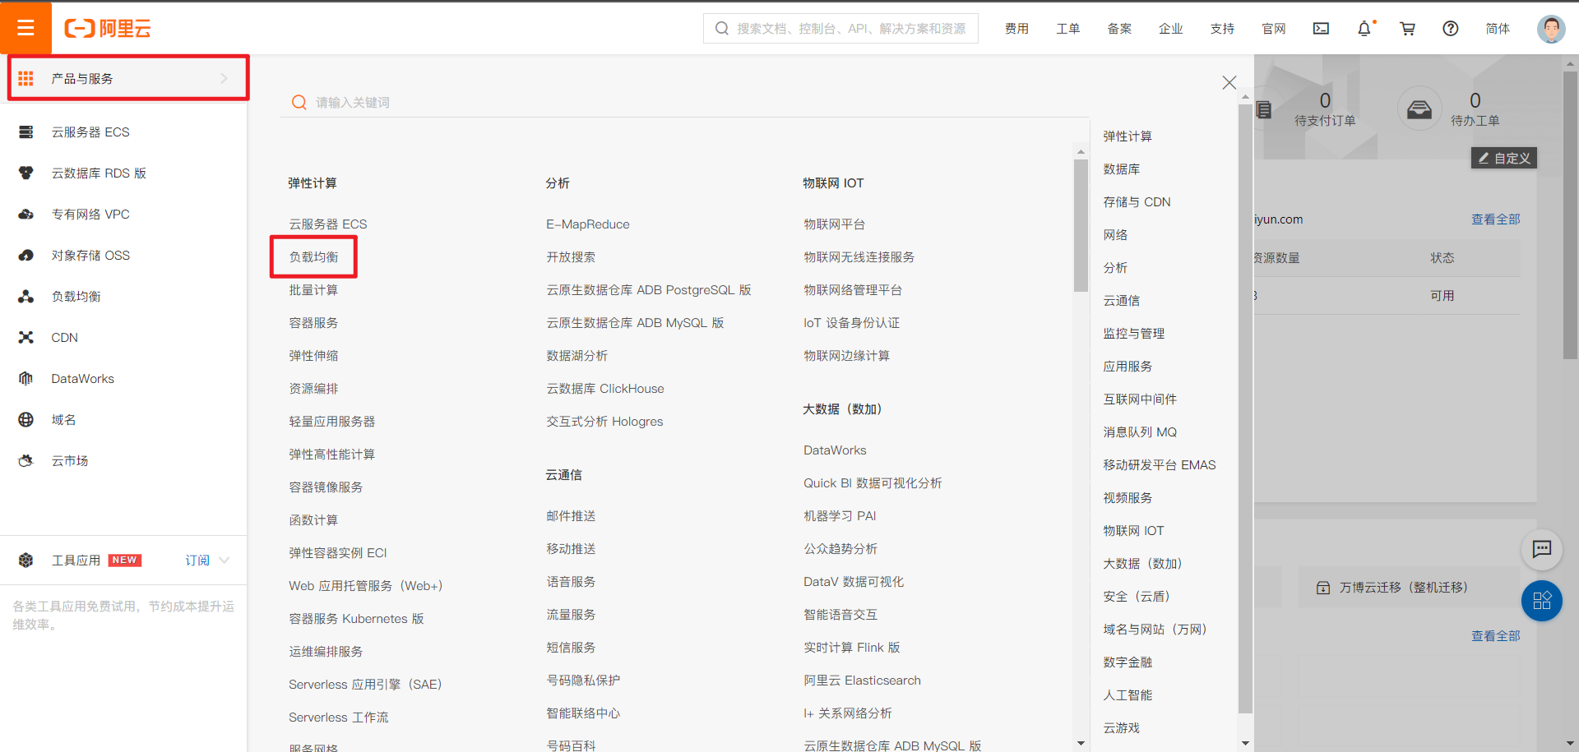Image resolution: width=1579 pixels, height=752 pixels.
Task: Click the 产品与服务 grid icon
Action: tap(26, 79)
